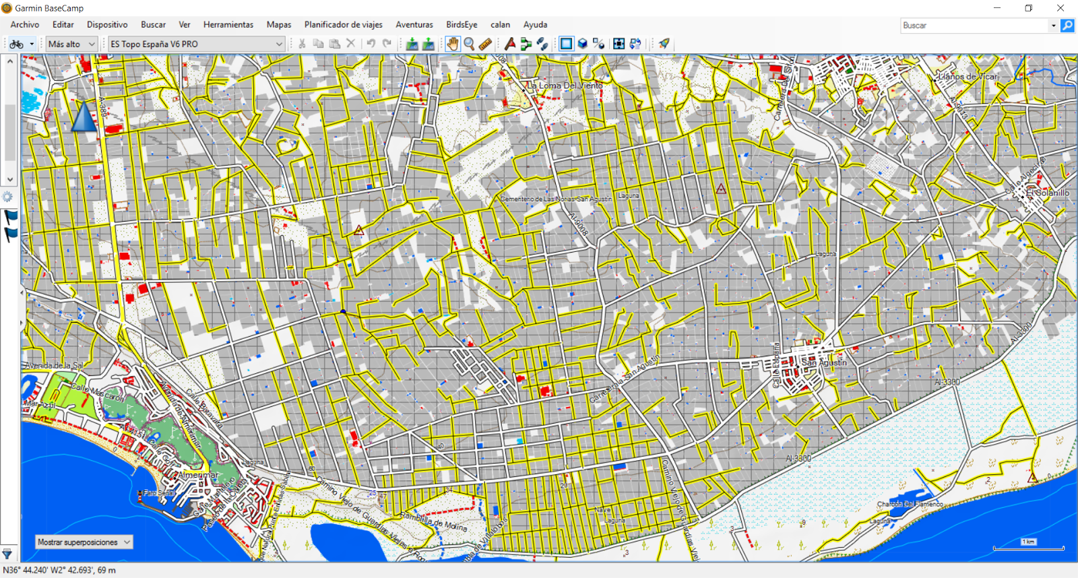The height and width of the screenshot is (578, 1078).
Task: Open the Editar menu
Action: (x=63, y=25)
